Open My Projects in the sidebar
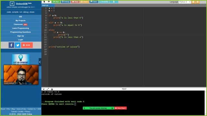207x116 pixels. coord(21,21)
